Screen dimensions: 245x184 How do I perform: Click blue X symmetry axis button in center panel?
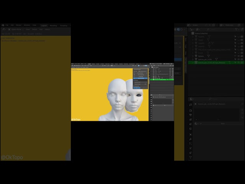[137, 88]
